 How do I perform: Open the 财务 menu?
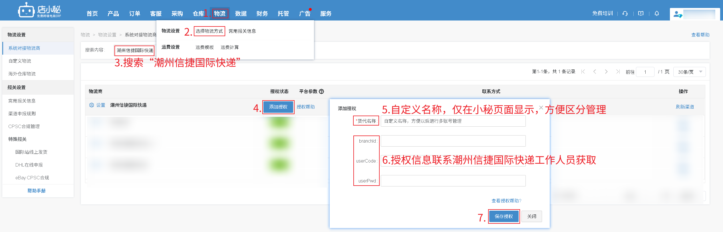pyautogui.click(x=262, y=13)
